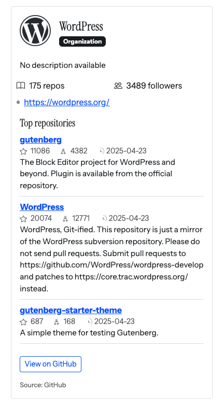
Task: Click the WordPress organization name heading
Action: 81,26
